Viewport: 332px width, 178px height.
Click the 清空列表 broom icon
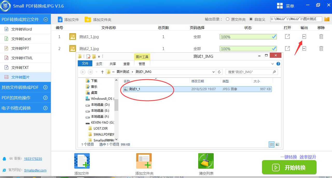[206, 161]
